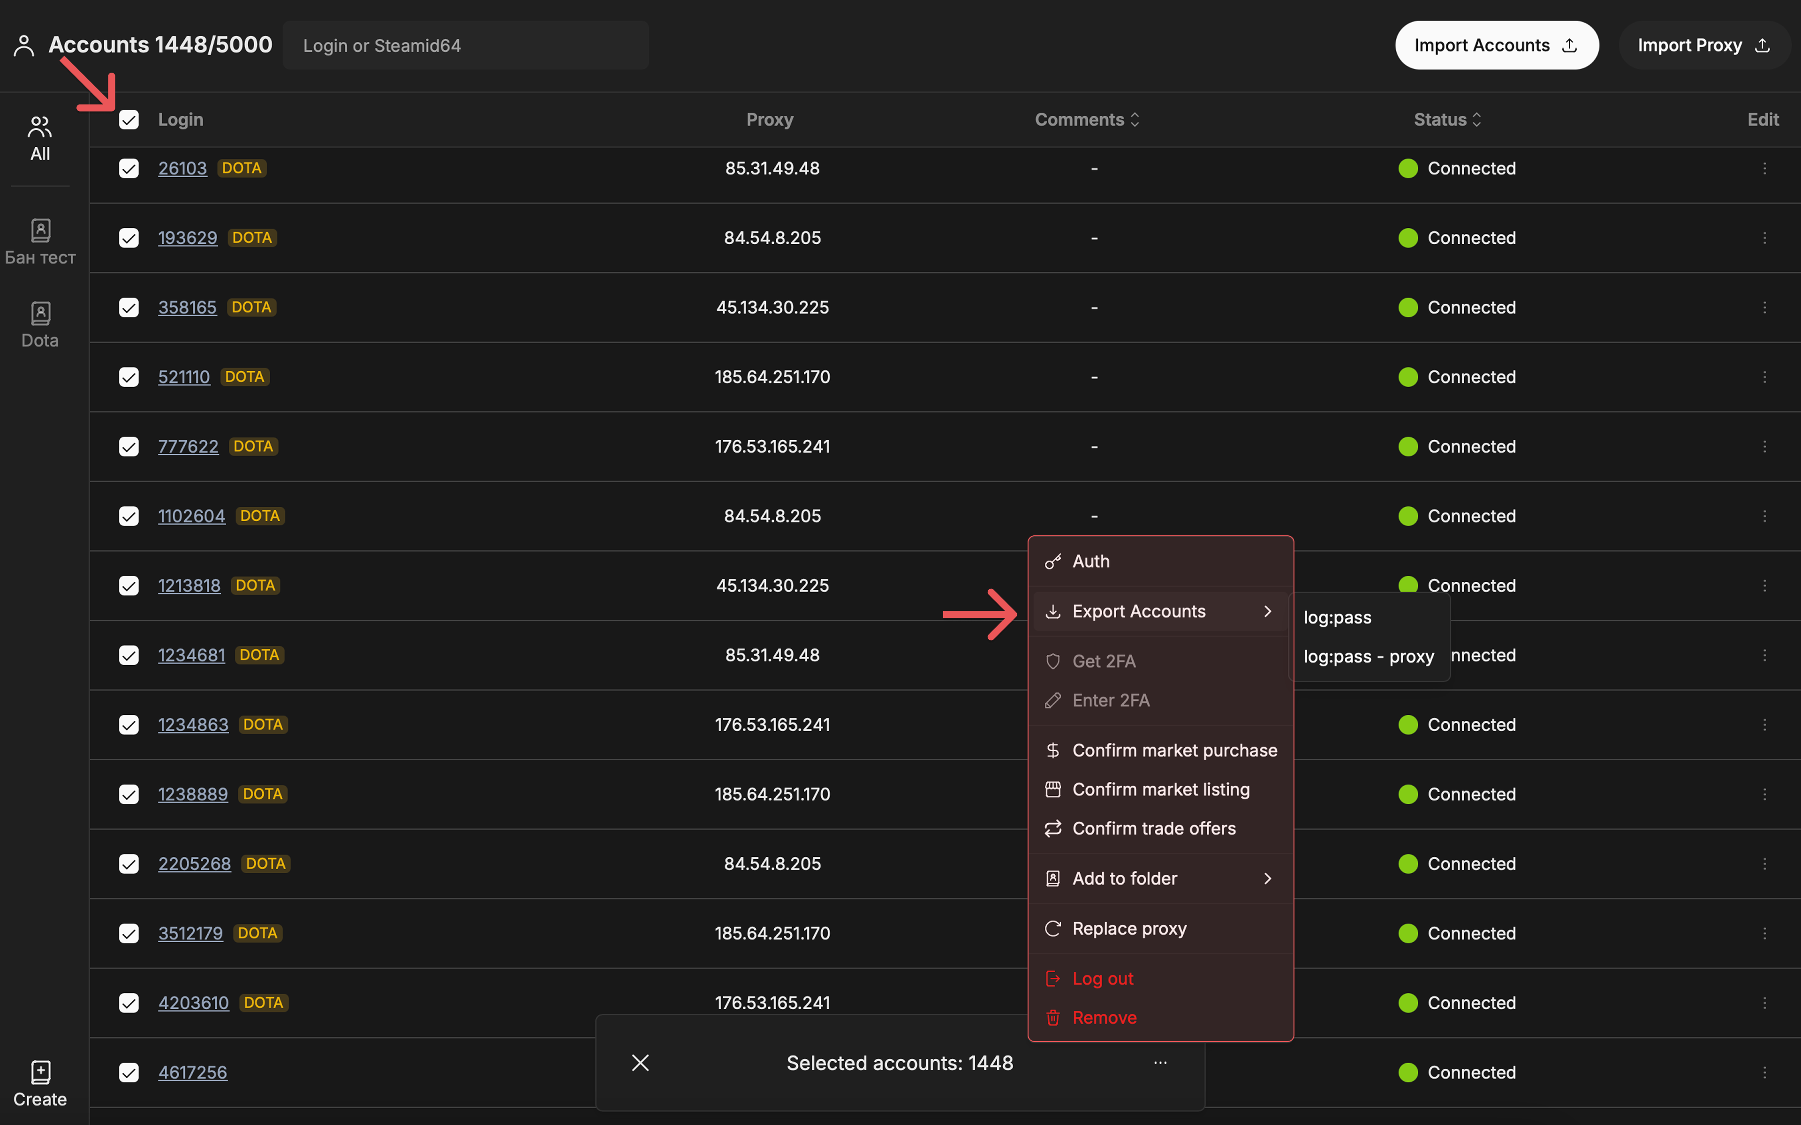Open the Dota folder in sidebar
The image size is (1801, 1125).
point(40,325)
